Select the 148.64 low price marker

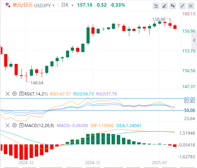(x=37, y=83)
